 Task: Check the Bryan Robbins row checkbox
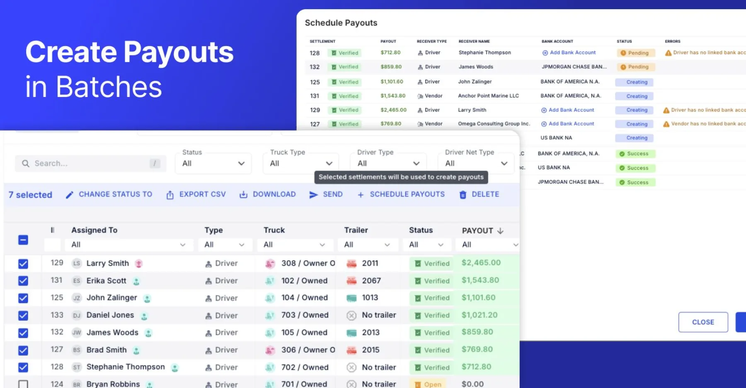23,385
